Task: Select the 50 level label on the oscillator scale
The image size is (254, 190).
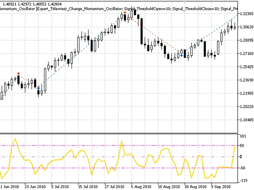Action: 242,146
